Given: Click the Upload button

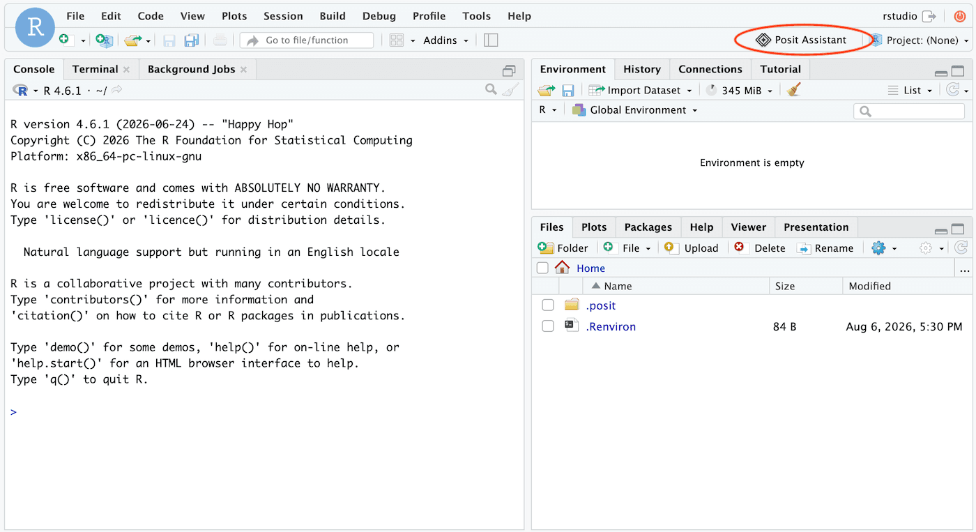Looking at the screenshot, I should (691, 248).
